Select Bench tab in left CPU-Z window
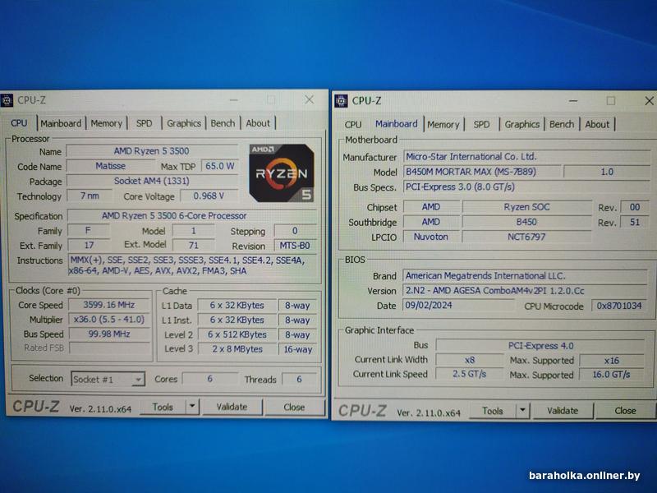 pyautogui.click(x=223, y=123)
